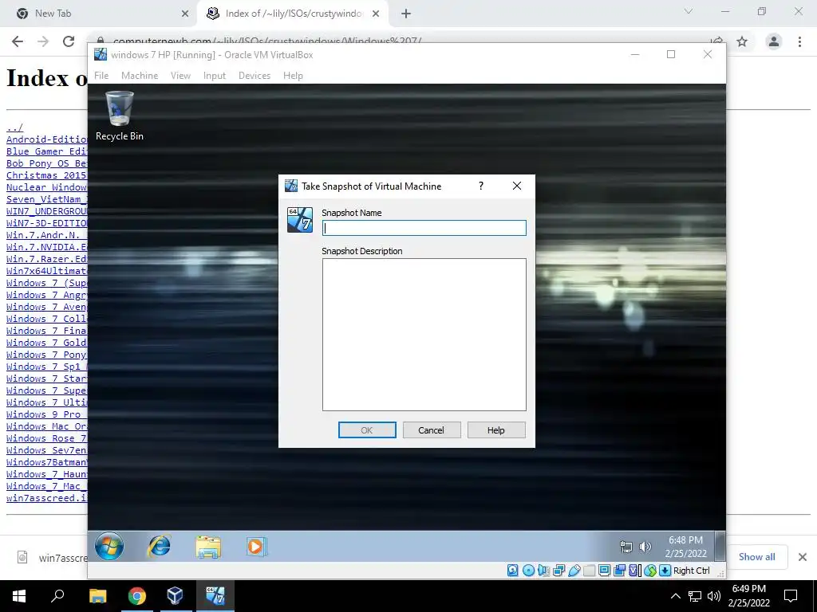The width and height of the screenshot is (817, 612).
Task: Click the Right Ctrl host key label
Action: (692, 571)
